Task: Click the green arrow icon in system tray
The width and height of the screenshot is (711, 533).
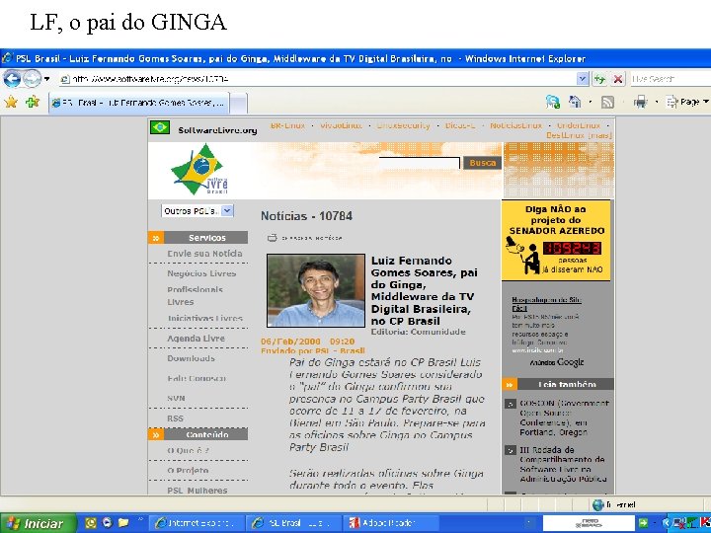Action: (x=643, y=523)
